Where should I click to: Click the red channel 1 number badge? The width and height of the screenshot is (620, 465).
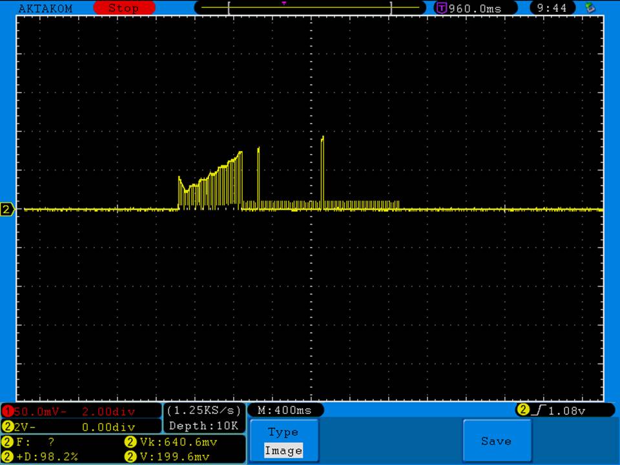tap(8, 411)
